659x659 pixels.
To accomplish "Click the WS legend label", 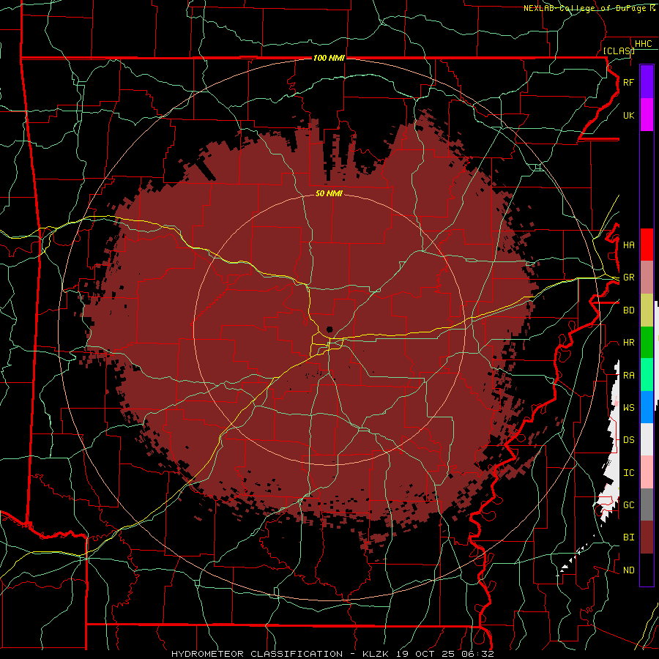I will pos(628,408).
